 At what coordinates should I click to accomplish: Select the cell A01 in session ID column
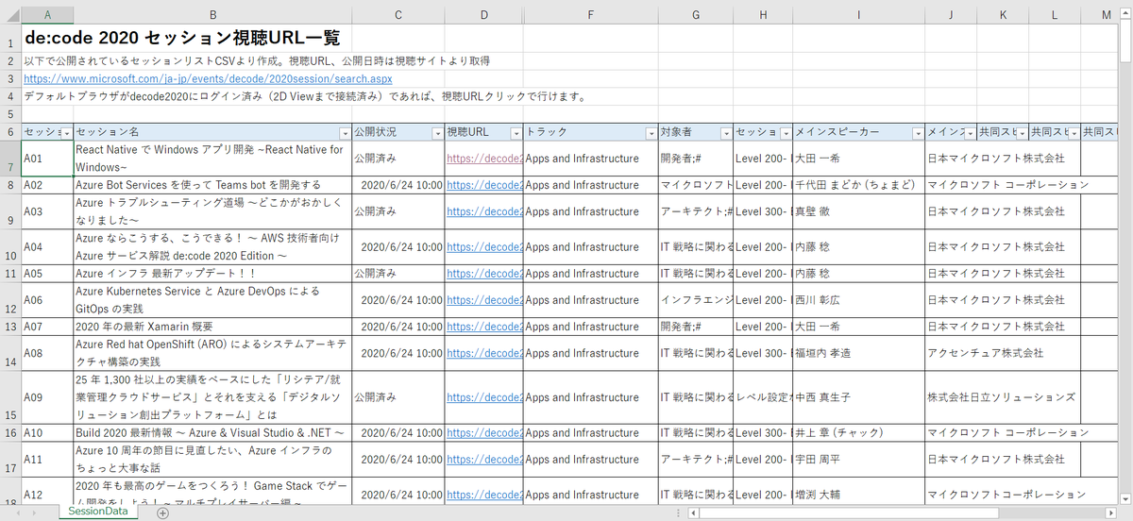coord(47,159)
